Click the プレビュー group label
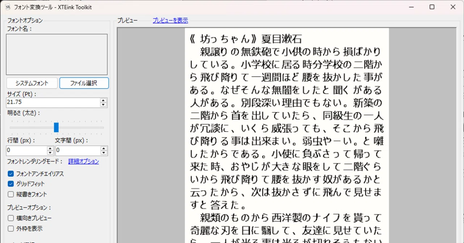Image resolution: width=464 pixels, height=243 pixels. [127, 21]
